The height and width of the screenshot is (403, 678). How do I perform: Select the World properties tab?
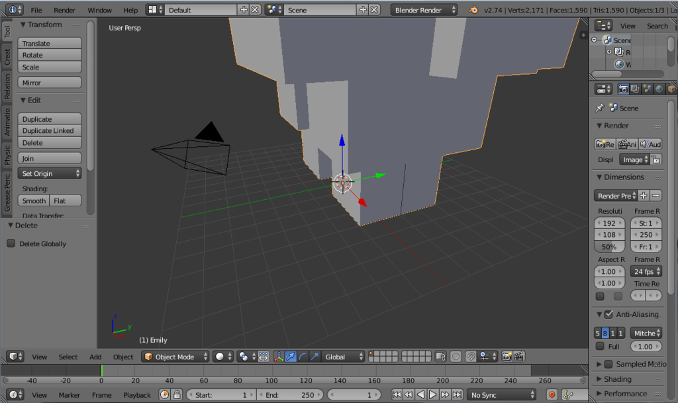[x=659, y=89]
